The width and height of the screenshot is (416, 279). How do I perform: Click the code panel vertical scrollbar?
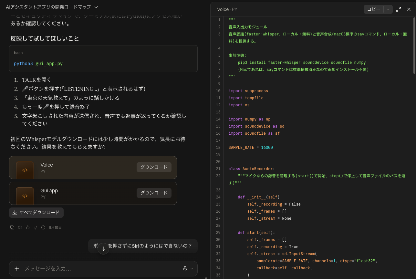point(414,46)
